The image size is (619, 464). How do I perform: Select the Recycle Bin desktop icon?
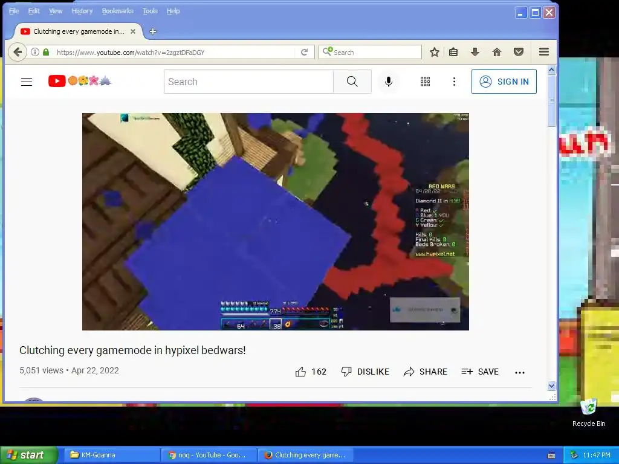pyautogui.click(x=589, y=413)
